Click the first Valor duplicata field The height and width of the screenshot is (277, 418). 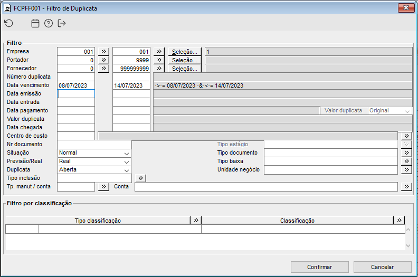click(76, 119)
